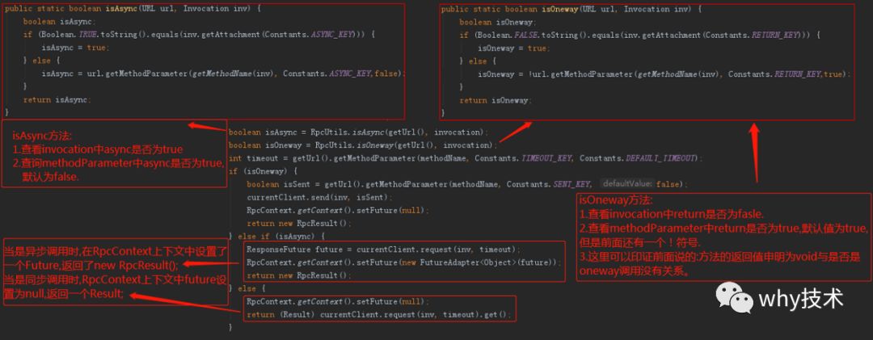Click 'setFuture(null)' line in the final else block
873x340 pixels.
click(x=338, y=301)
